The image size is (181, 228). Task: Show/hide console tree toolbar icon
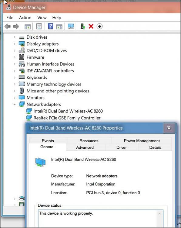tap(28, 26)
